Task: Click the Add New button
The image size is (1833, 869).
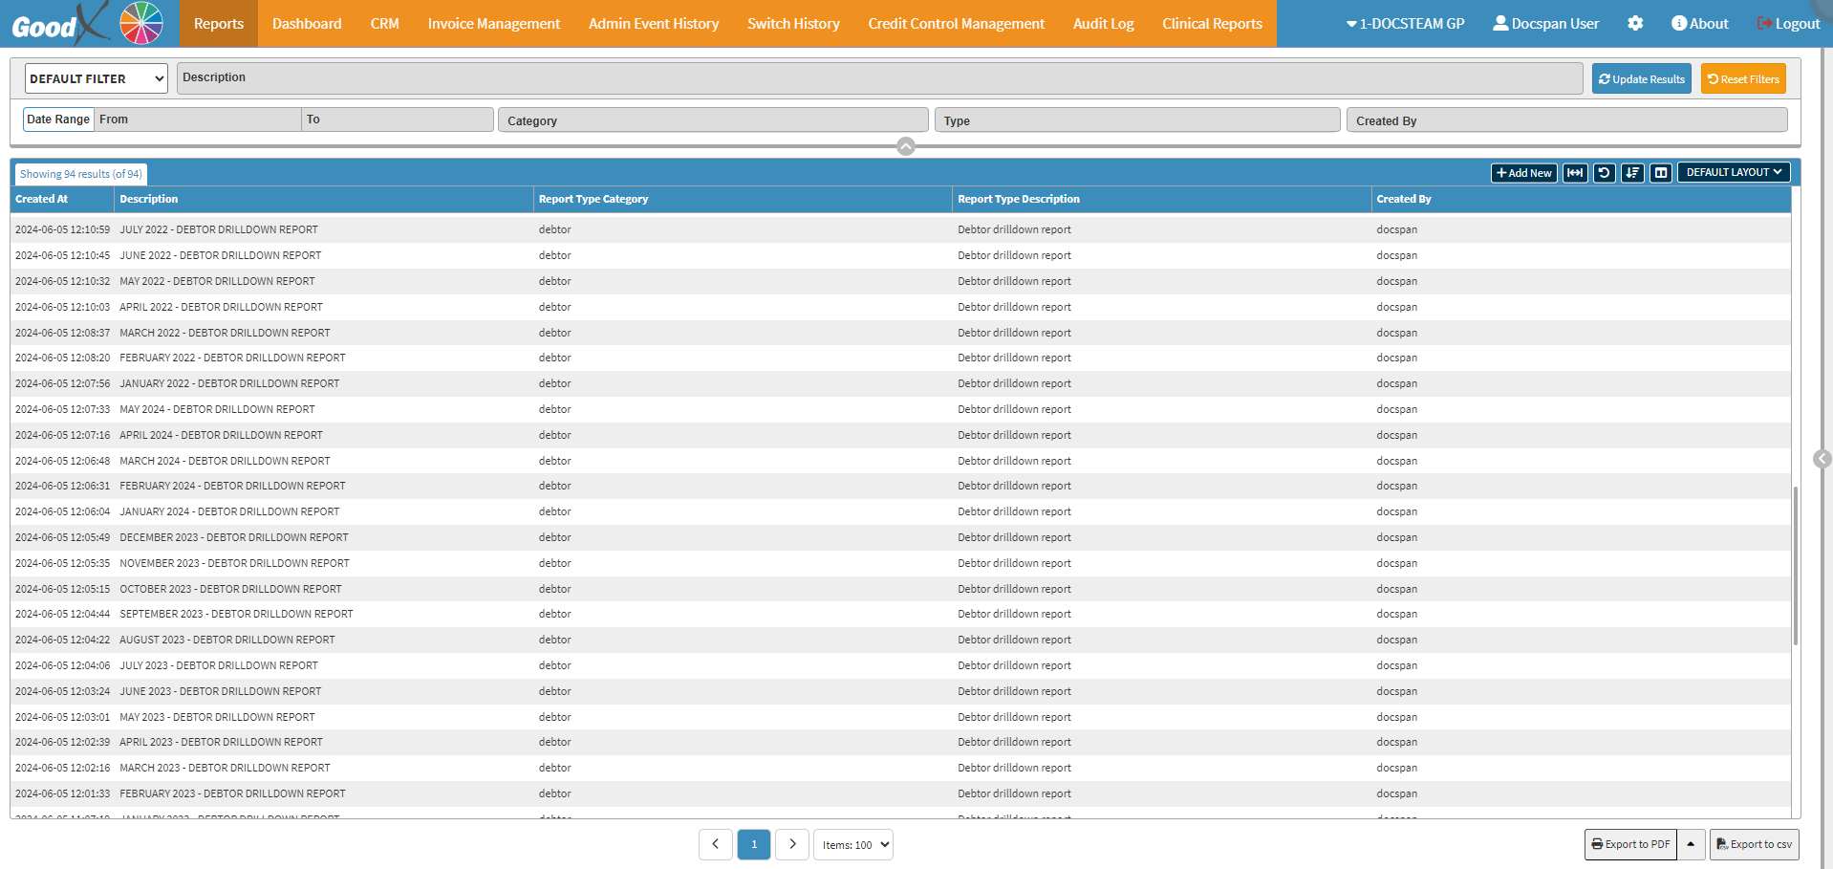Action: click(1523, 173)
